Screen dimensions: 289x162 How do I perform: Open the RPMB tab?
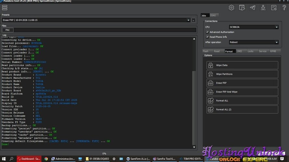(x=273, y=51)
